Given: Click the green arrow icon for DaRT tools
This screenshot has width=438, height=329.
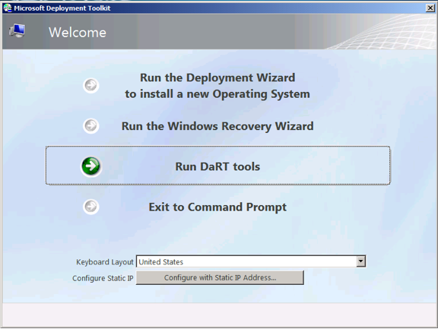Looking at the screenshot, I should [91, 166].
